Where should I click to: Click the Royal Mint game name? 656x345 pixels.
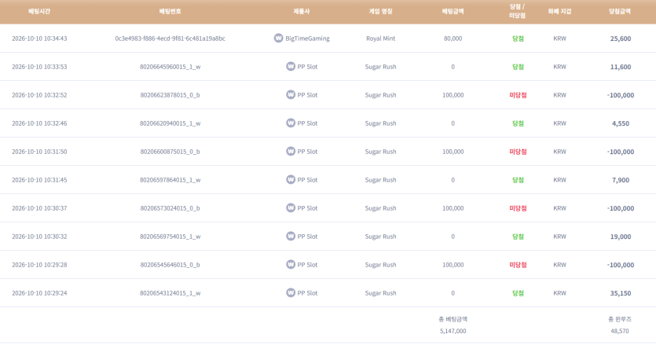[x=381, y=39]
